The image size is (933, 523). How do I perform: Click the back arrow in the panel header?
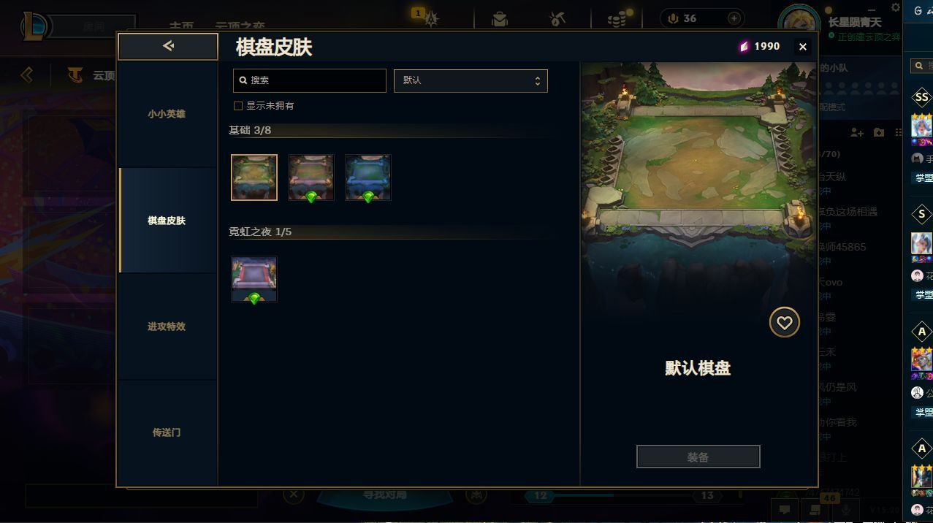[168, 46]
